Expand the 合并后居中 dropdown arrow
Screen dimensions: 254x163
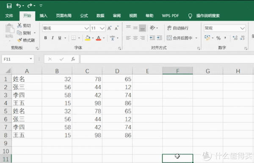196,38
